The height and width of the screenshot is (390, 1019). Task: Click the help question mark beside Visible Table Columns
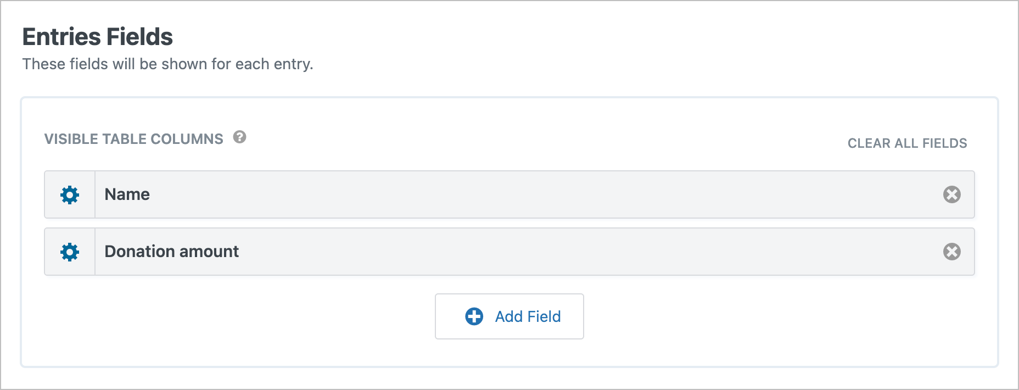(x=239, y=137)
